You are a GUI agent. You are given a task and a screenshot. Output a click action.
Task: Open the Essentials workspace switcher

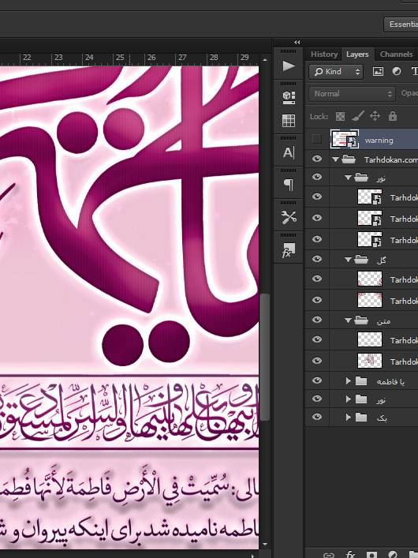pyautogui.click(x=401, y=24)
